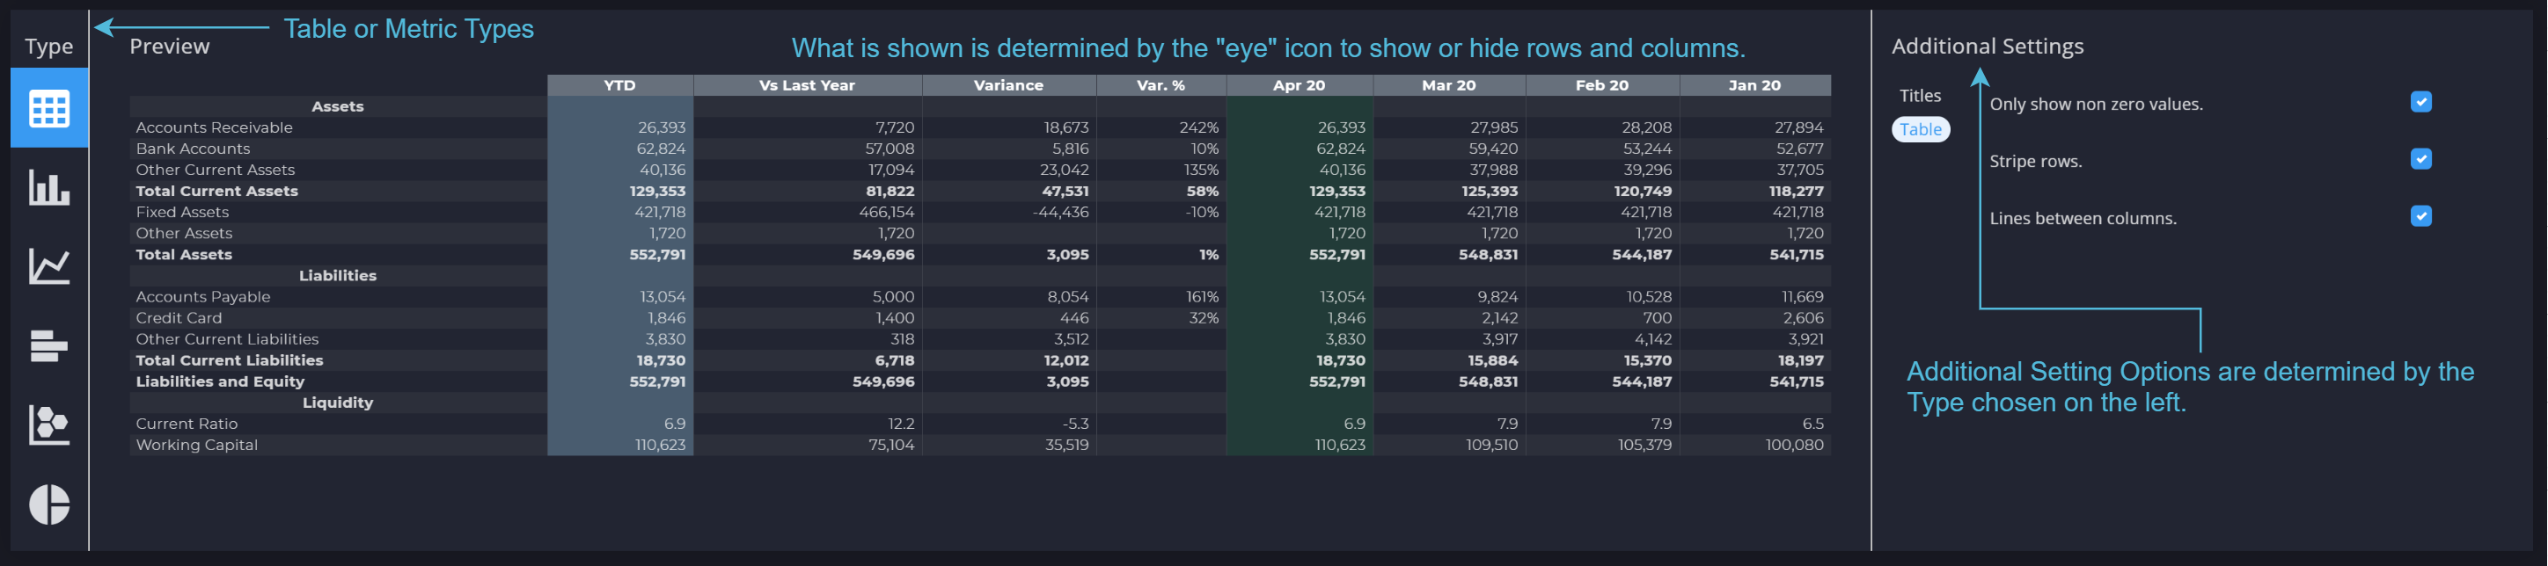The width and height of the screenshot is (2548, 566).
Task: Open the Titles settings tab
Action: click(1920, 96)
